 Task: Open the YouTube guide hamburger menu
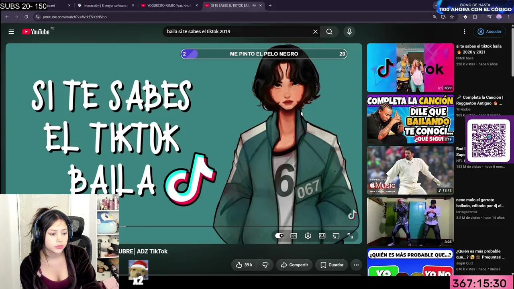click(11, 32)
